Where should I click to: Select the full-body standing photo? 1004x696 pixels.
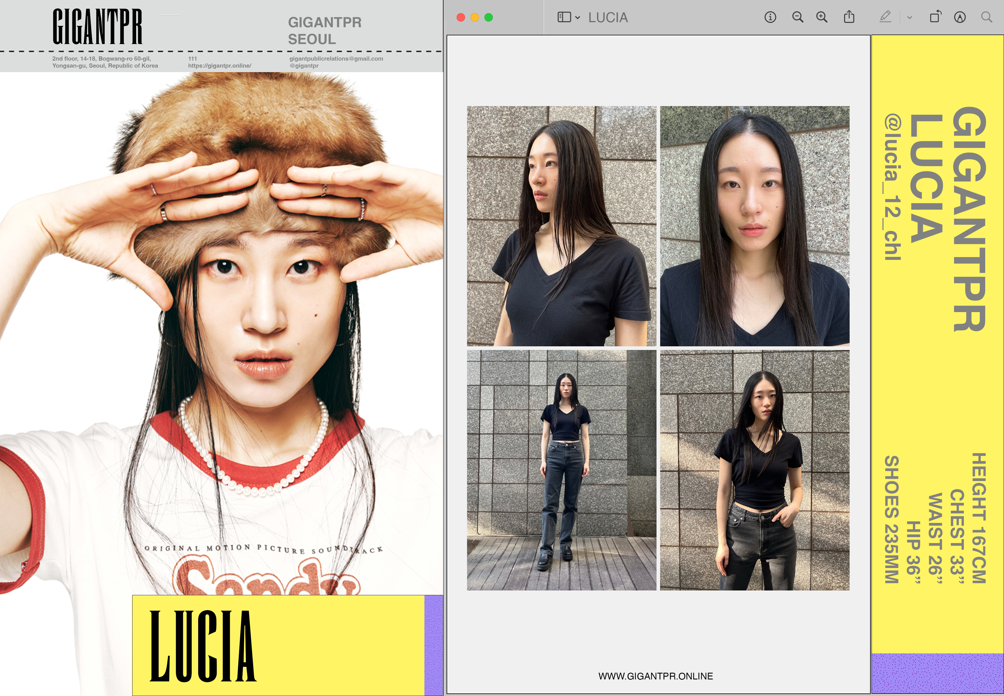coord(561,470)
